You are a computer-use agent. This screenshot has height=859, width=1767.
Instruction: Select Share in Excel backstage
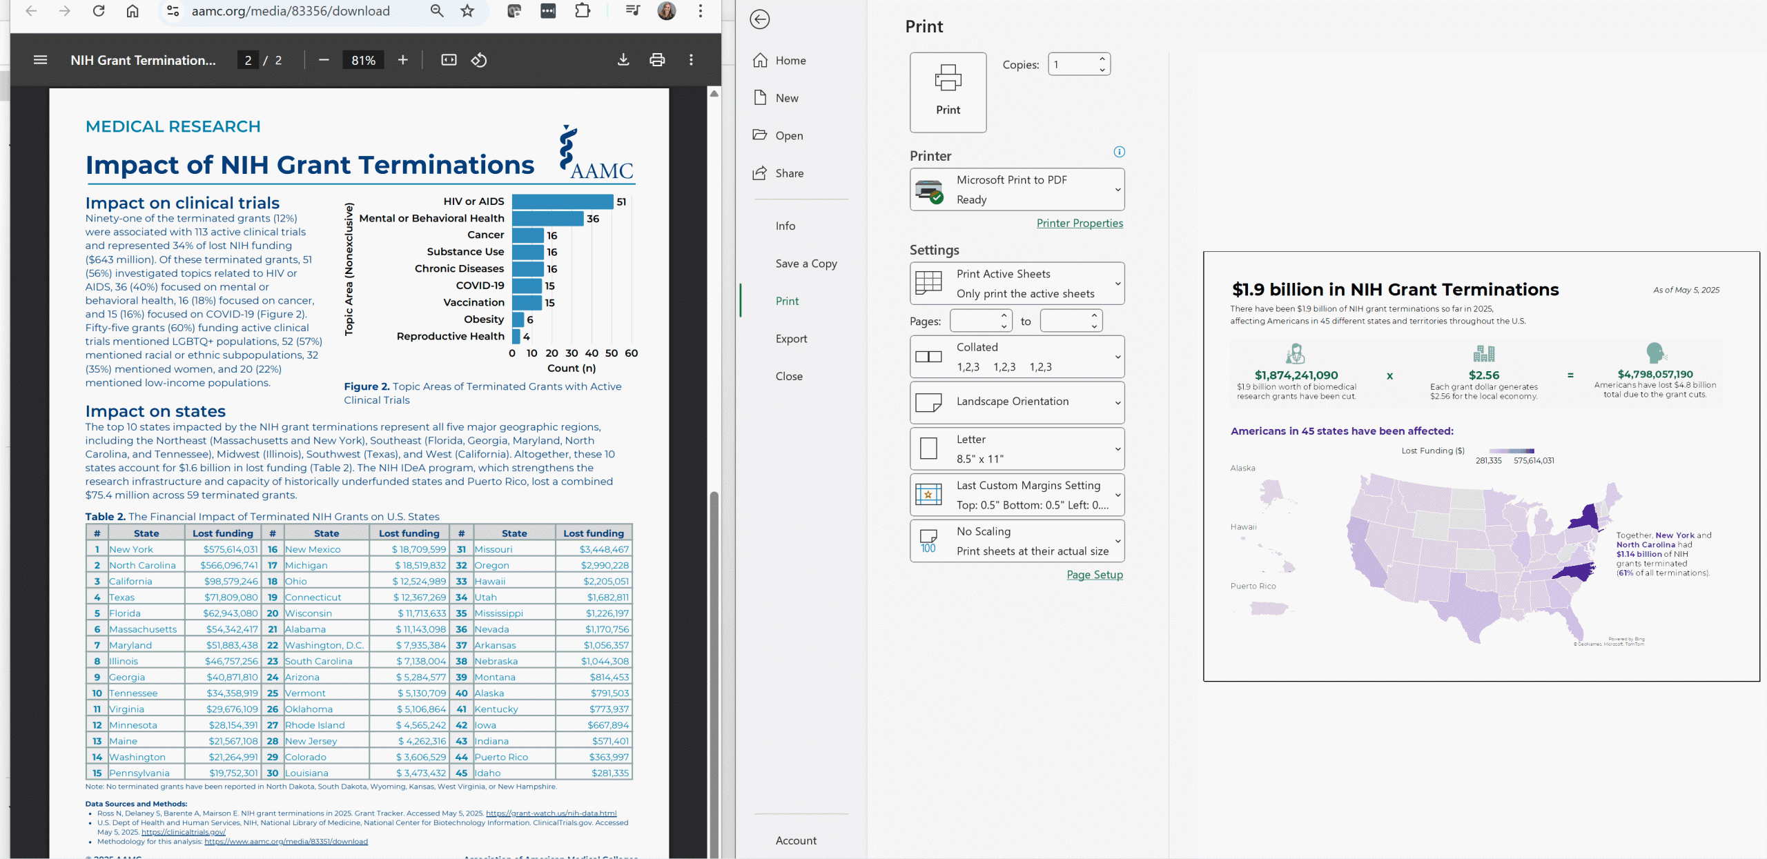[778, 173]
